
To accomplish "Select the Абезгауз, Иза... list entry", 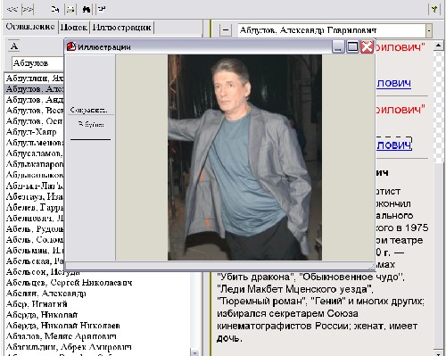I will [x=35, y=196].
